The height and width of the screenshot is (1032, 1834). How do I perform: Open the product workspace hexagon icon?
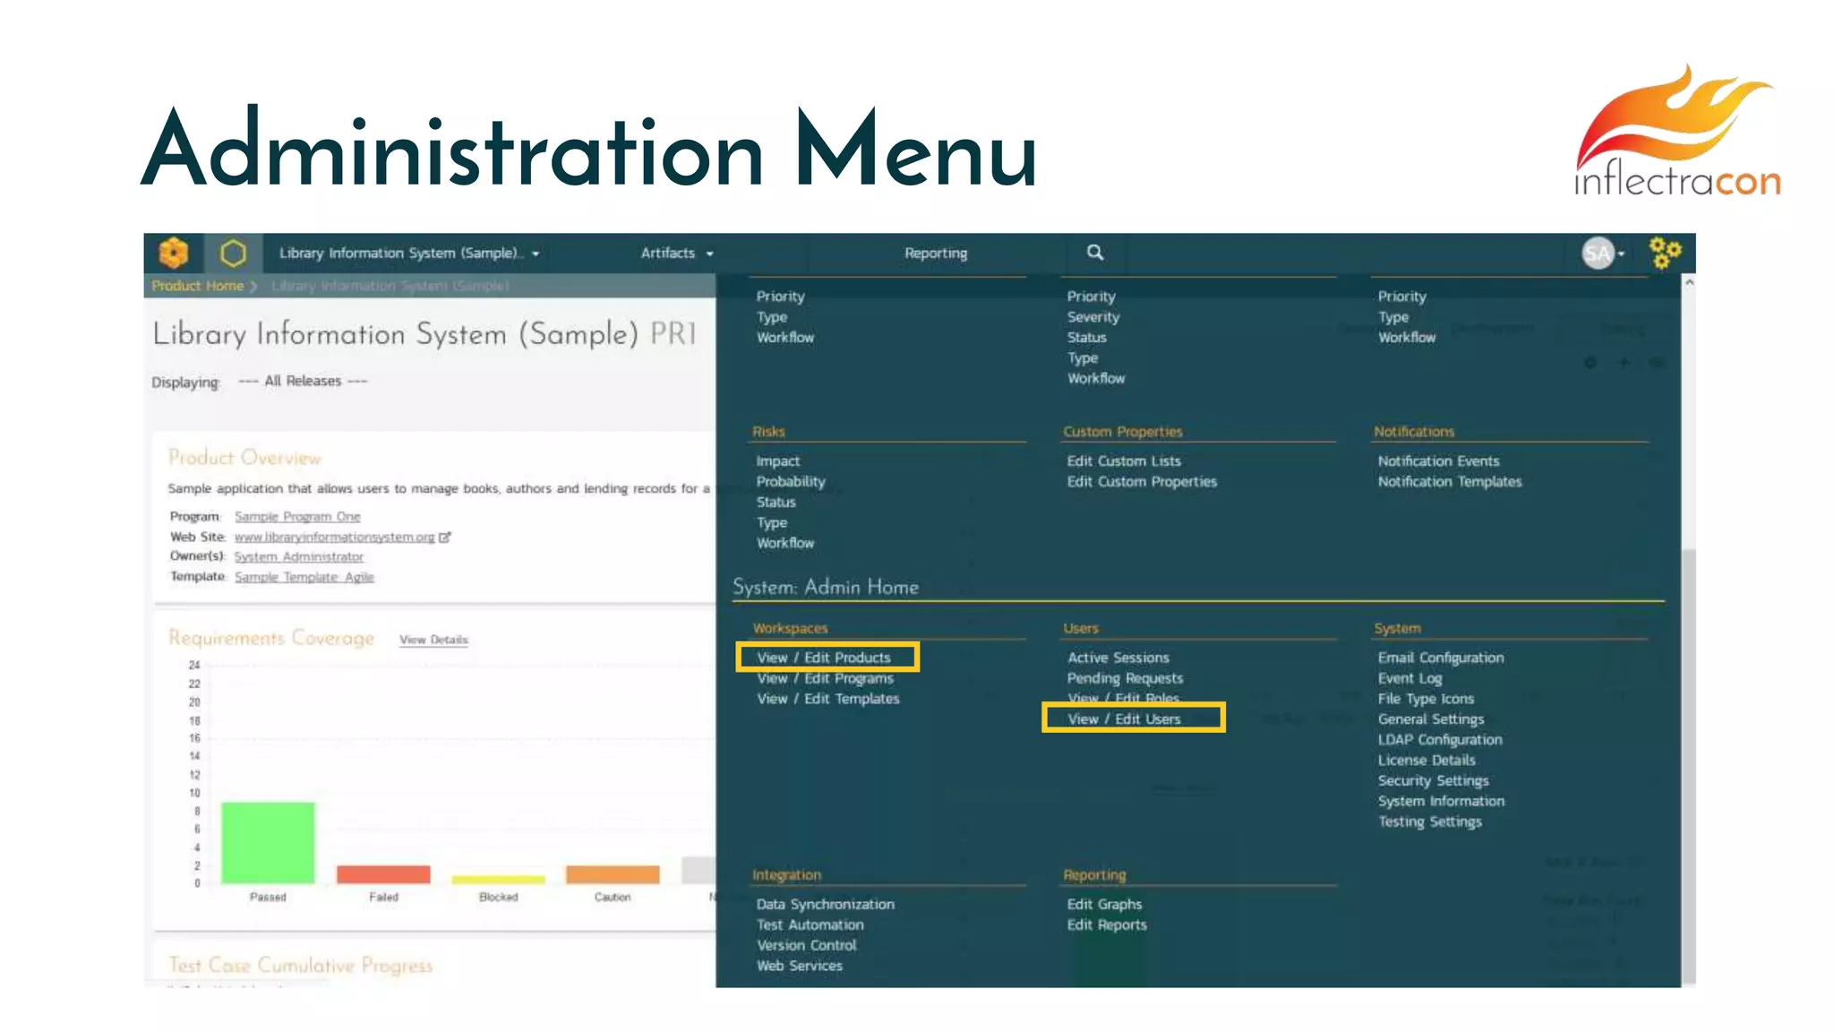click(x=233, y=254)
